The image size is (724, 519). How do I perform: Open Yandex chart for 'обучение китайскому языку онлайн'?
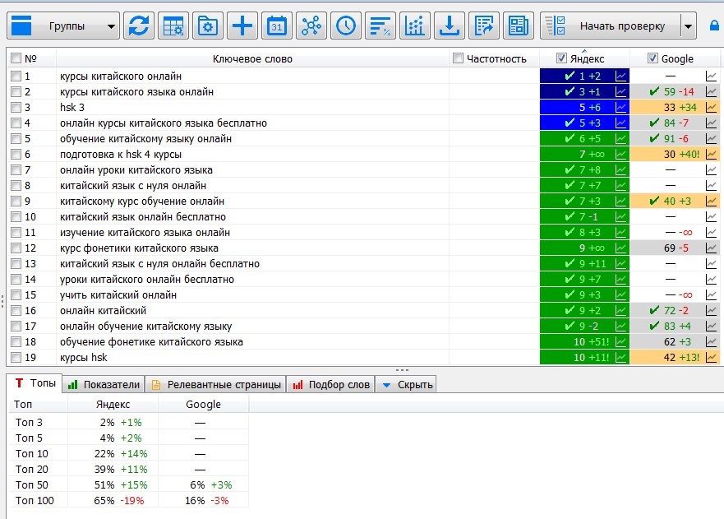pos(621,139)
